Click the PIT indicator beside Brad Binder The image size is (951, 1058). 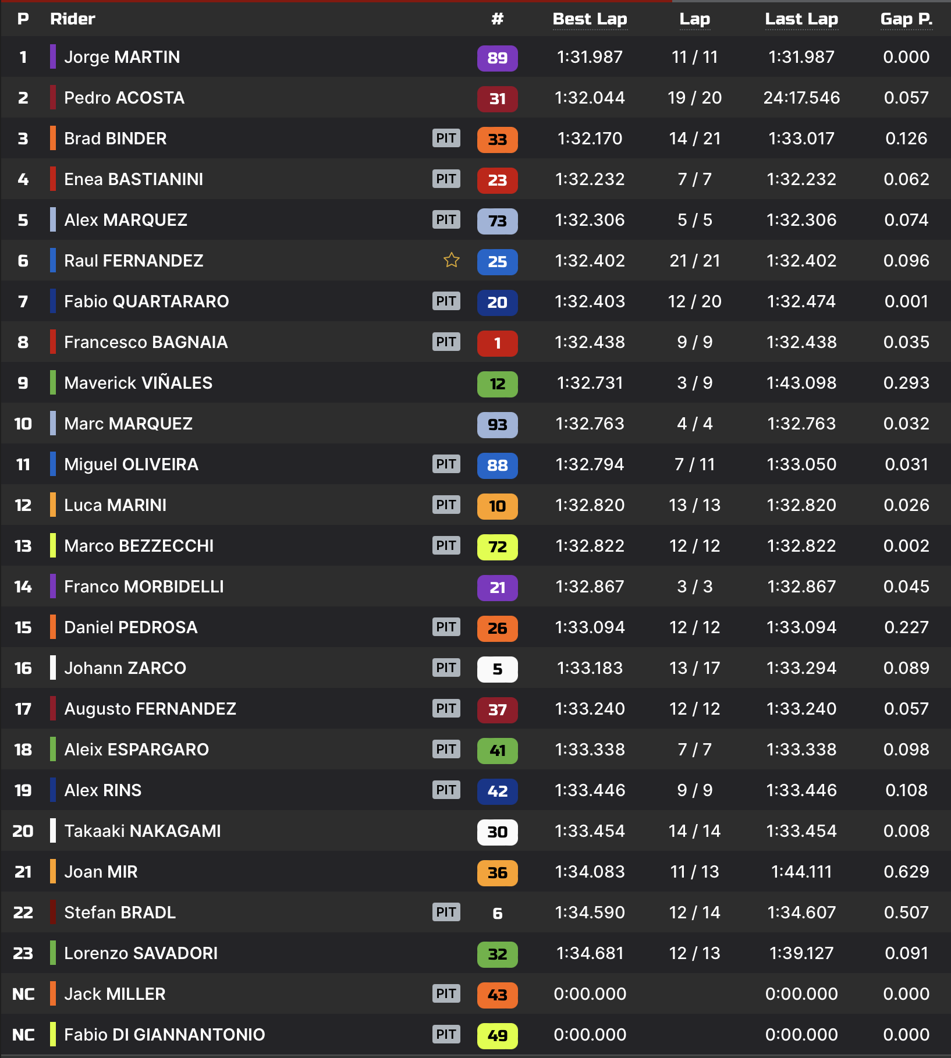pyautogui.click(x=446, y=138)
